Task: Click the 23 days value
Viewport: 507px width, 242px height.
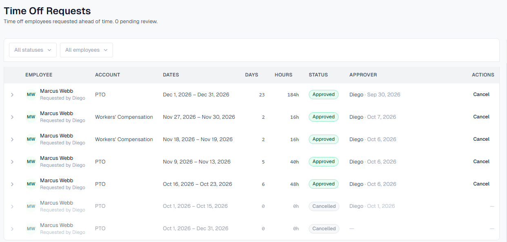Action: (262, 95)
